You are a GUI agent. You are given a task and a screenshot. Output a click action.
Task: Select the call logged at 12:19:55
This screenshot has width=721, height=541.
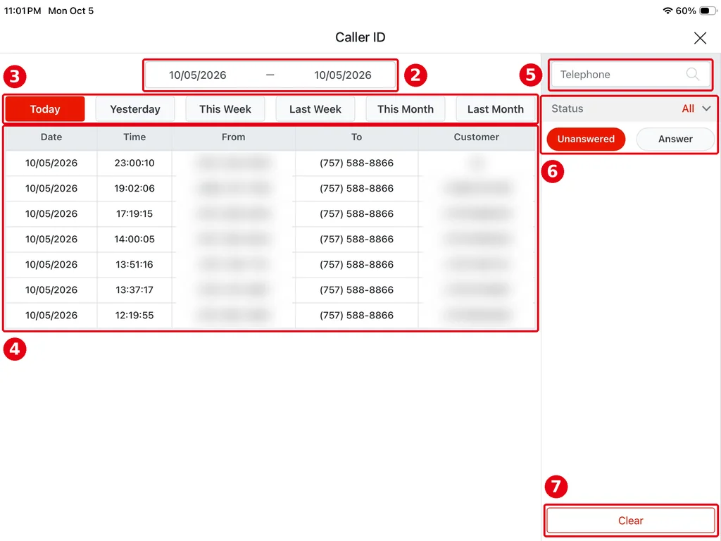(x=270, y=315)
